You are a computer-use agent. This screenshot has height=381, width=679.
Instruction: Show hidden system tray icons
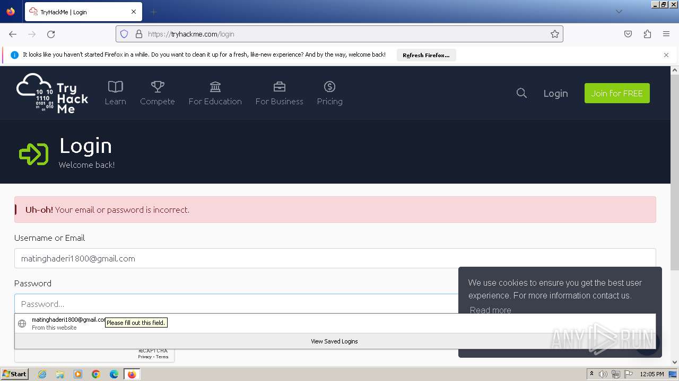click(x=591, y=374)
